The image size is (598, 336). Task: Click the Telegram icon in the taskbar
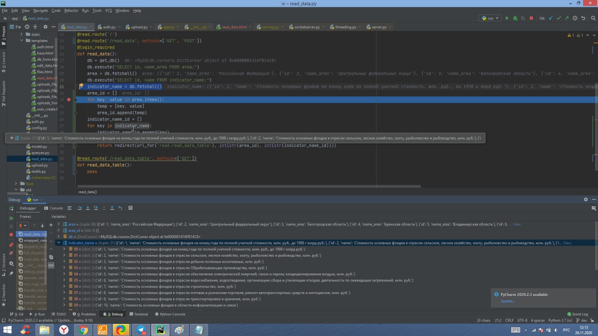tap(140, 330)
